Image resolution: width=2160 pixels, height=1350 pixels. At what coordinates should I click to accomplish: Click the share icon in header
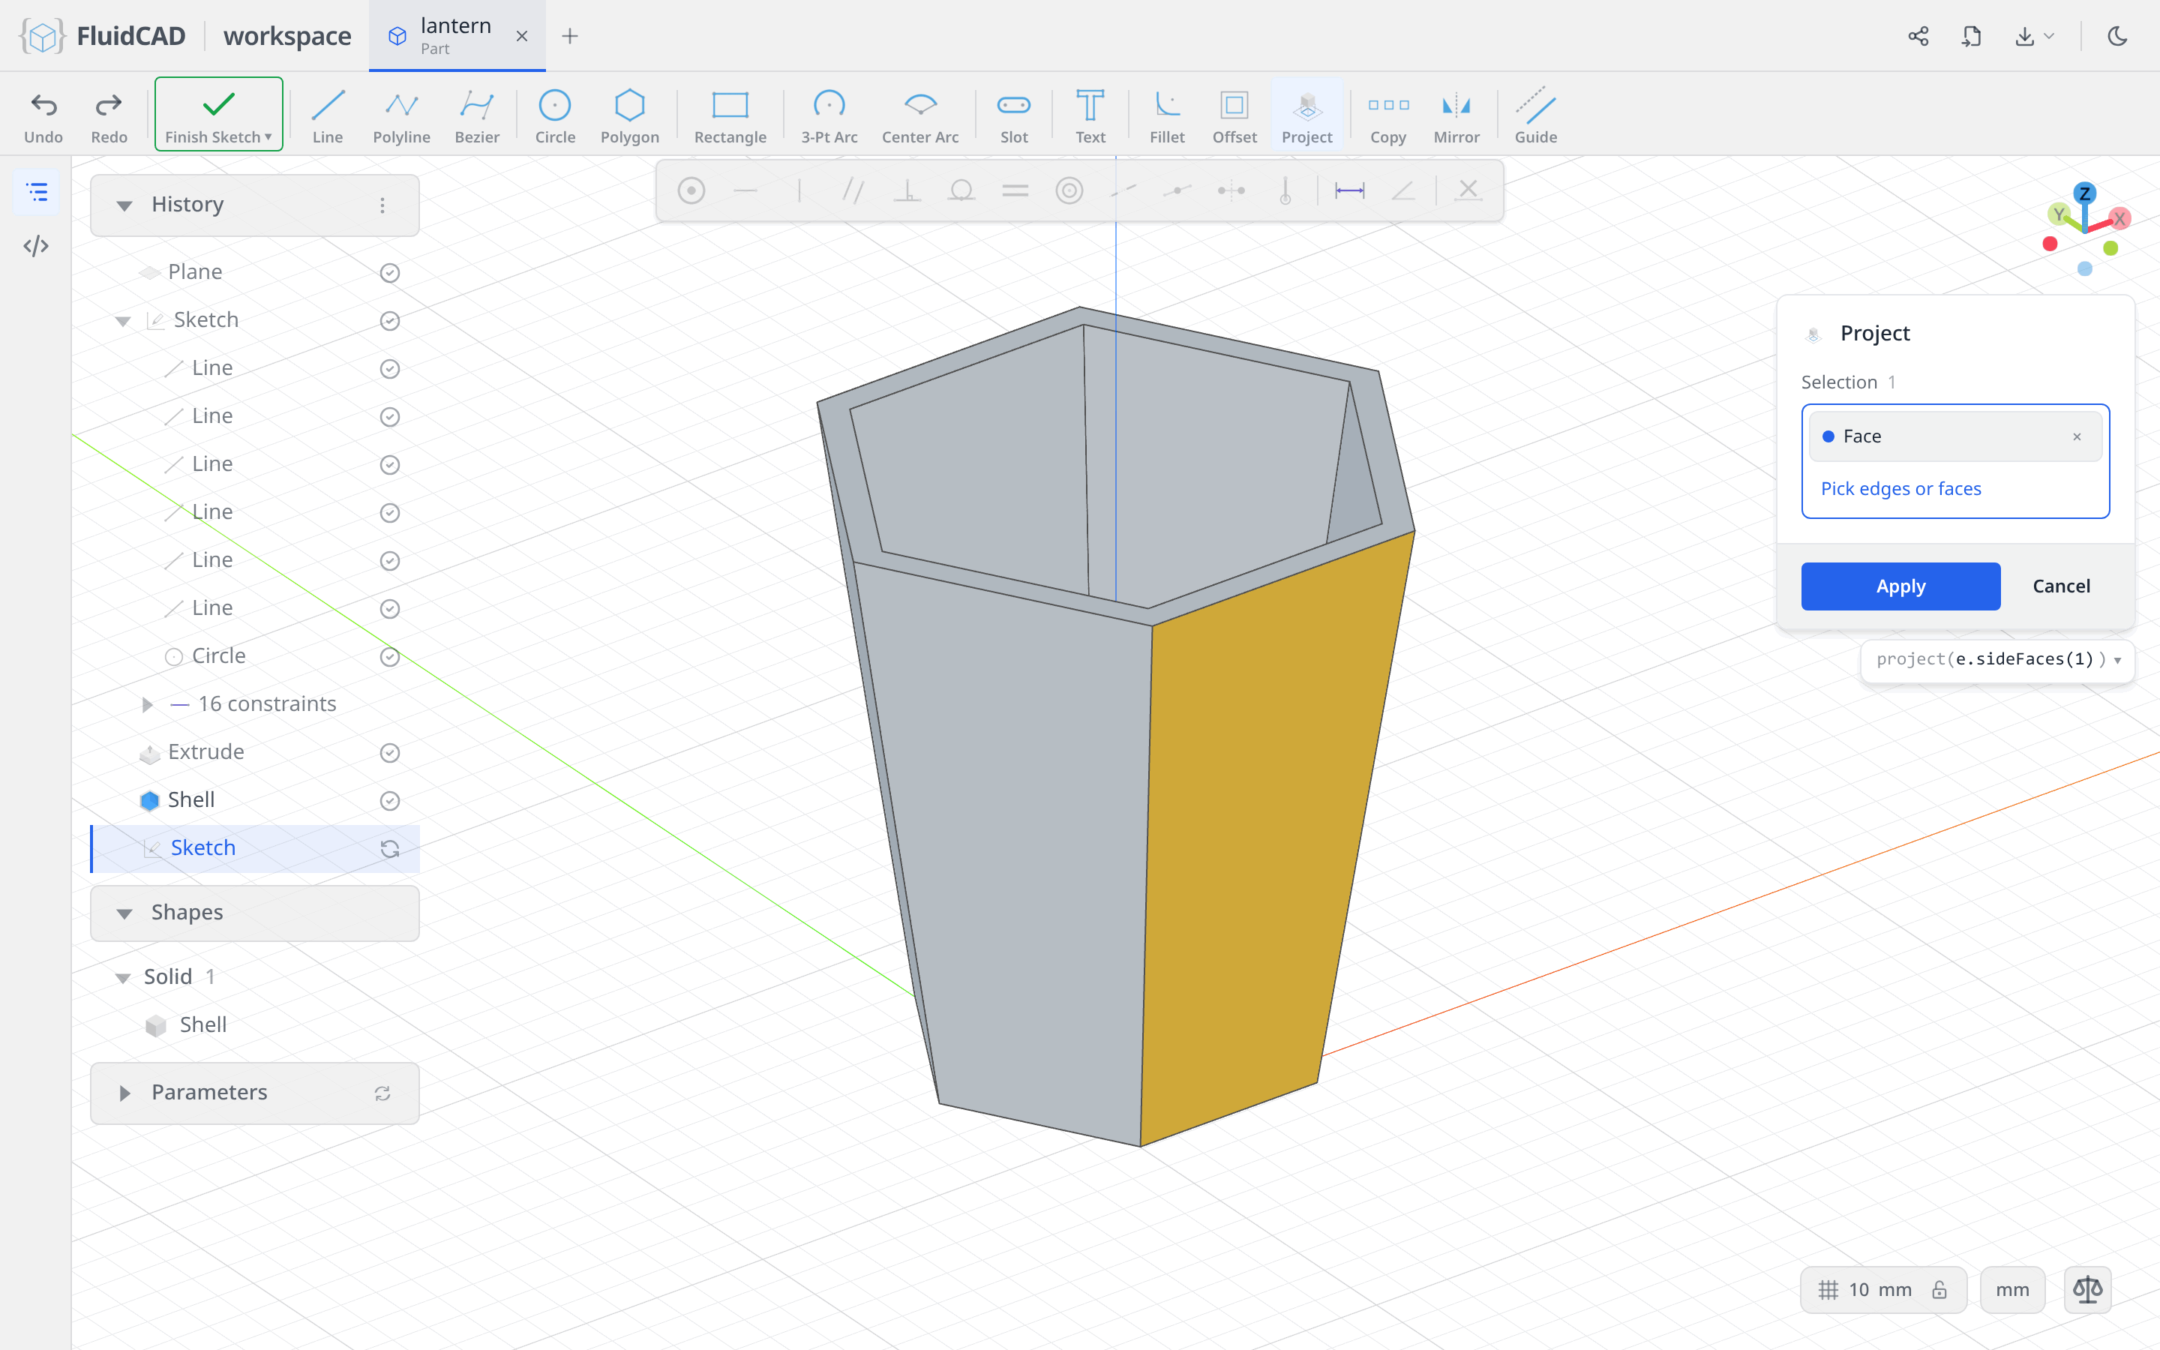(1918, 36)
